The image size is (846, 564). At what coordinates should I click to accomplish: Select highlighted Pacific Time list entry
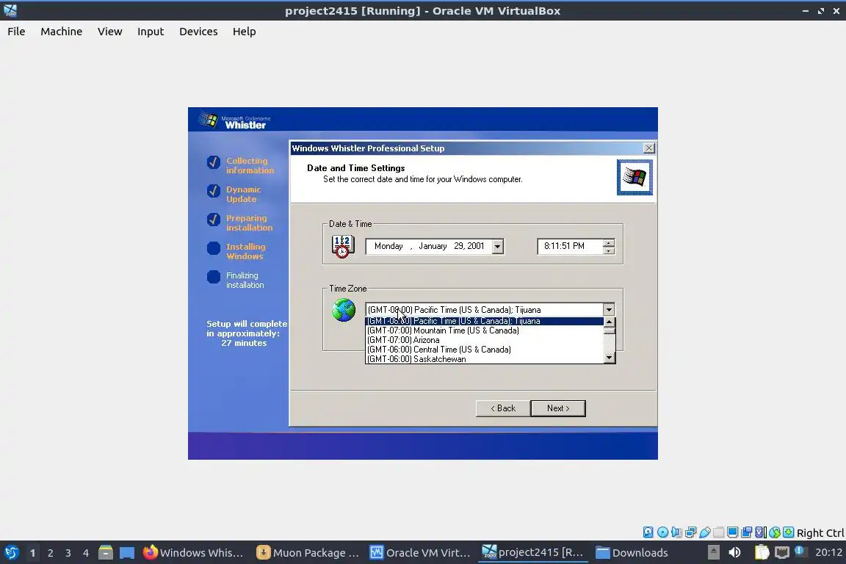point(484,321)
